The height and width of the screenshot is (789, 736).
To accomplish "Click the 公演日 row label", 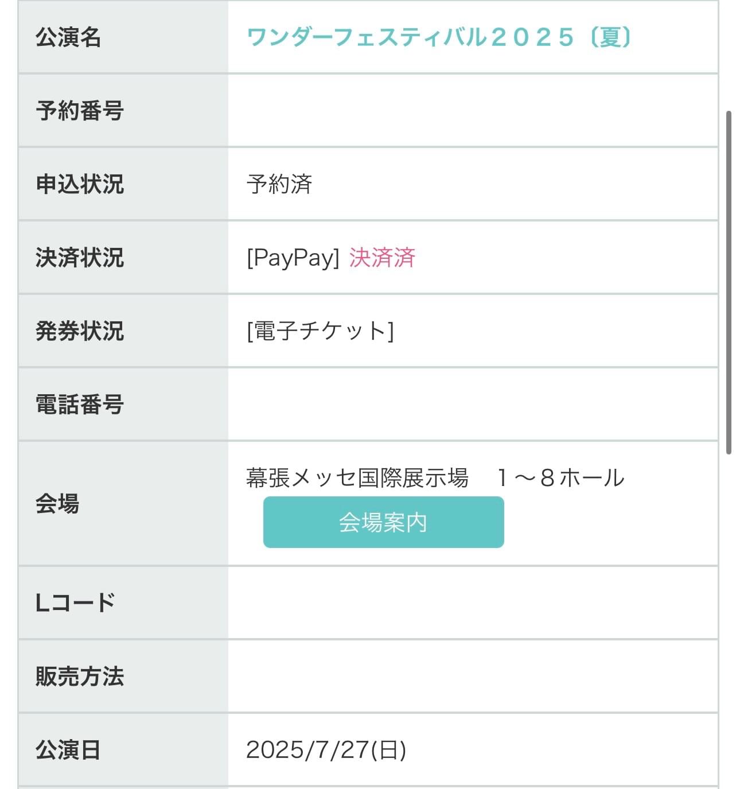I will pyautogui.click(x=68, y=750).
